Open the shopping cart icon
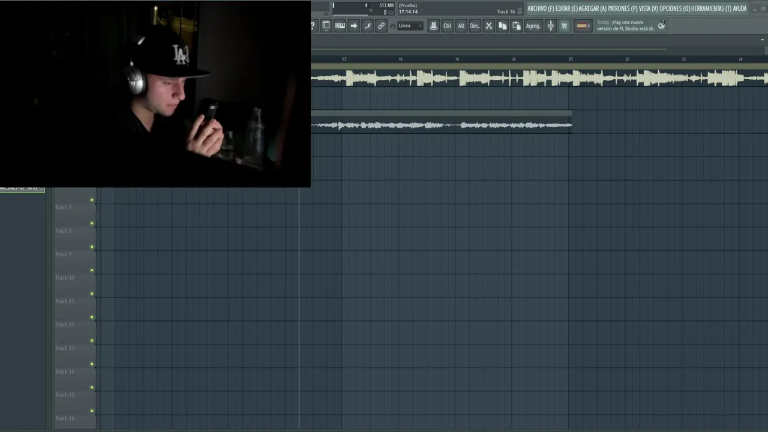Screen dimensions: 768x432 point(564,26)
